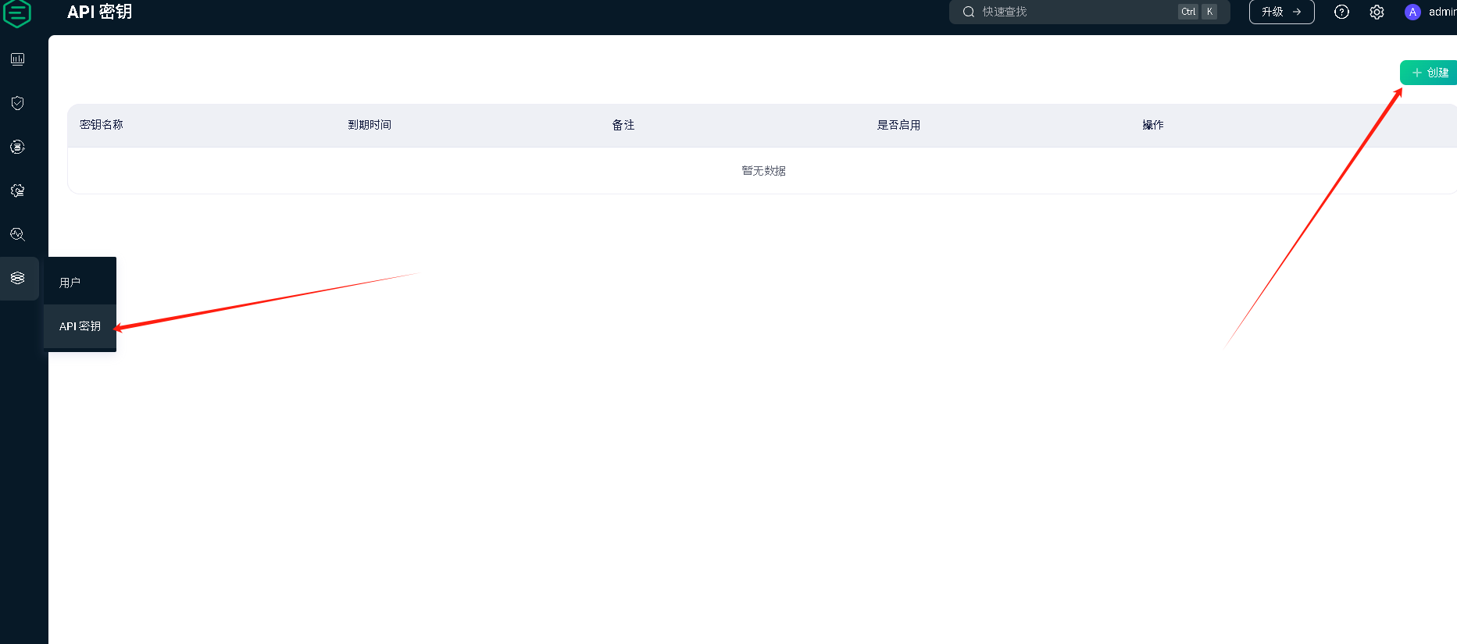Viewport: 1457px width, 644px height.
Task: Click the API 密钥 page title
Action: coord(99,12)
